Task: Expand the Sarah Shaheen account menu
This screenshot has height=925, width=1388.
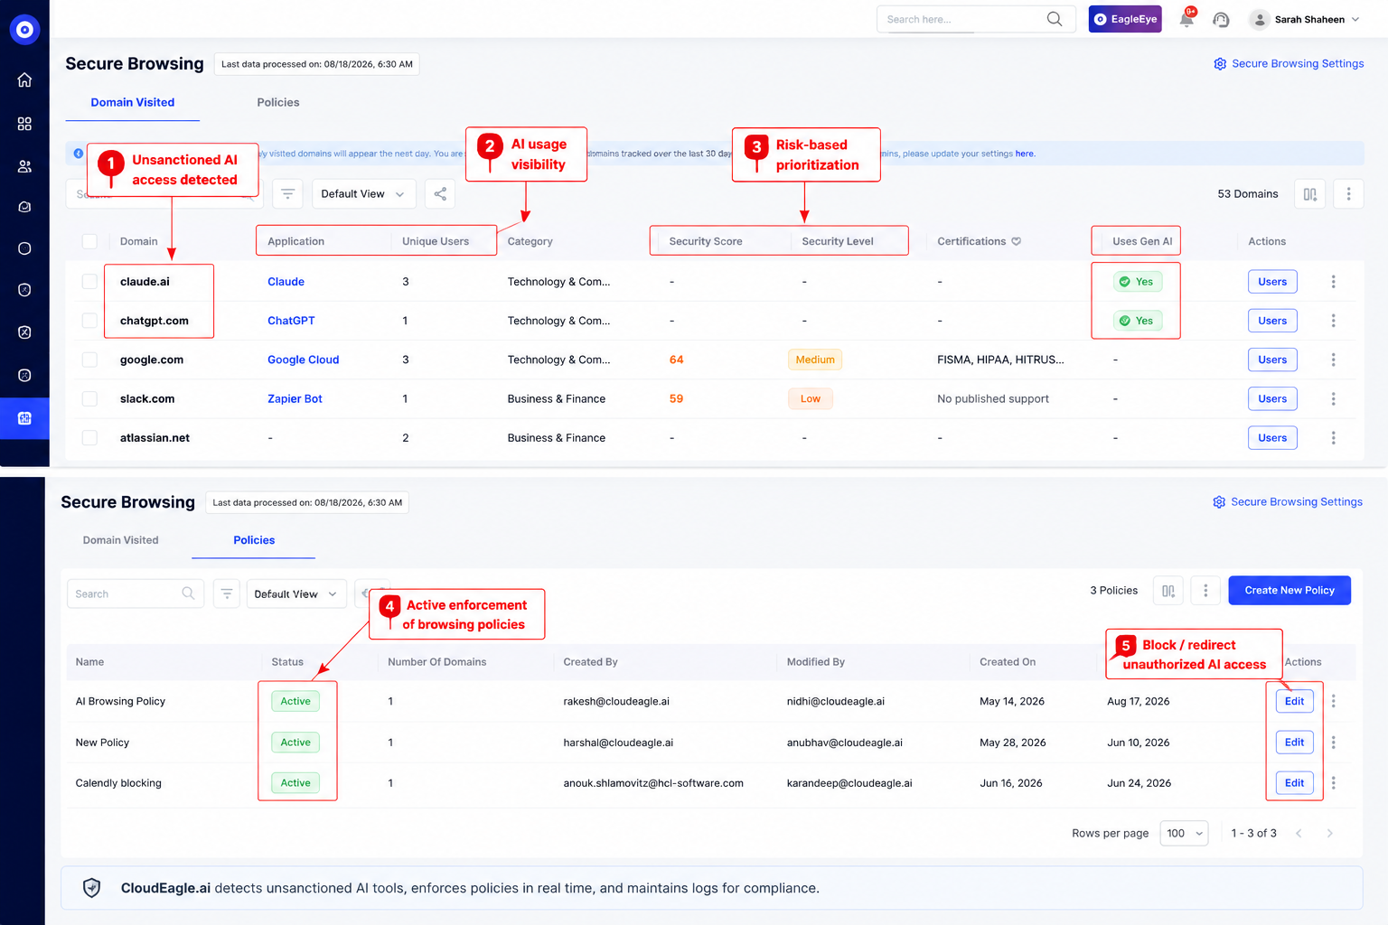Action: click(x=1305, y=19)
